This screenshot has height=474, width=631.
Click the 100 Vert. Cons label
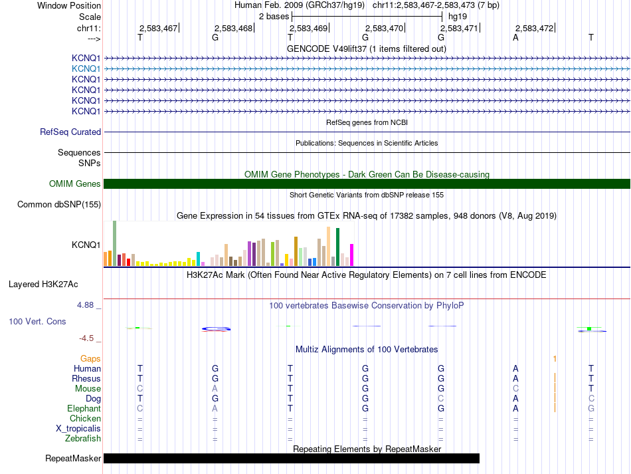click(x=37, y=322)
